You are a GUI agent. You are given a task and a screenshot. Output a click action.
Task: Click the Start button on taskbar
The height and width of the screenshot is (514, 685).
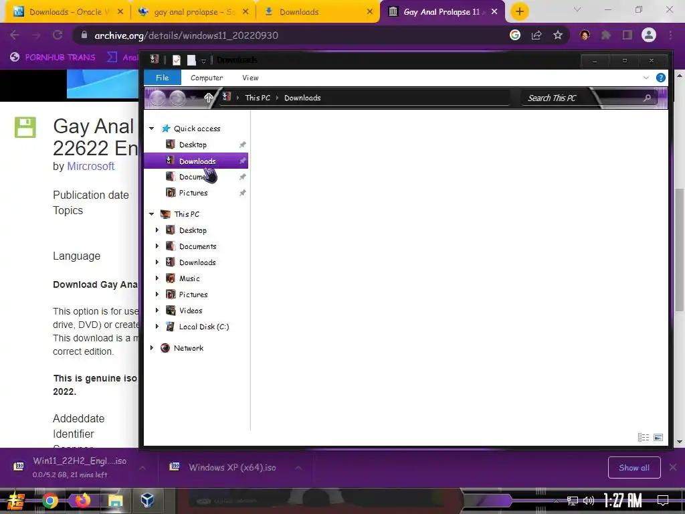click(x=15, y=501)
